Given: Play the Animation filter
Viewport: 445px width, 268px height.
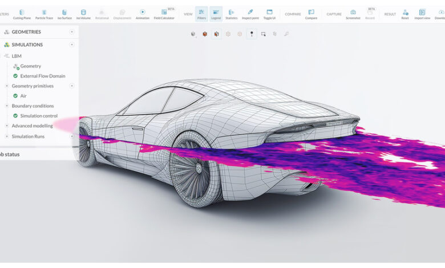Looking at the screenshot, I should (x=142, y=14).
